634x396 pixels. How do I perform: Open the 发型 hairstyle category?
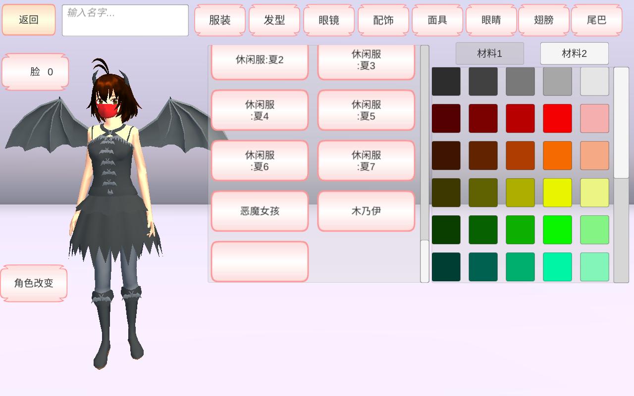pyautogui.click(x=274, y=20)
